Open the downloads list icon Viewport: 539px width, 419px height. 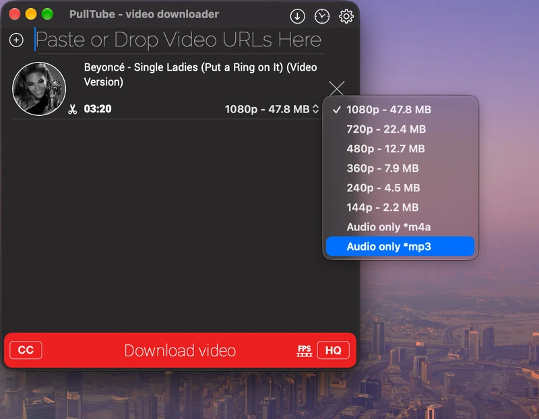(297, 16)
